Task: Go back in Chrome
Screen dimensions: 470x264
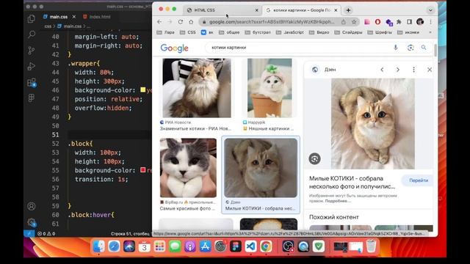Action: tap(159, 22)
